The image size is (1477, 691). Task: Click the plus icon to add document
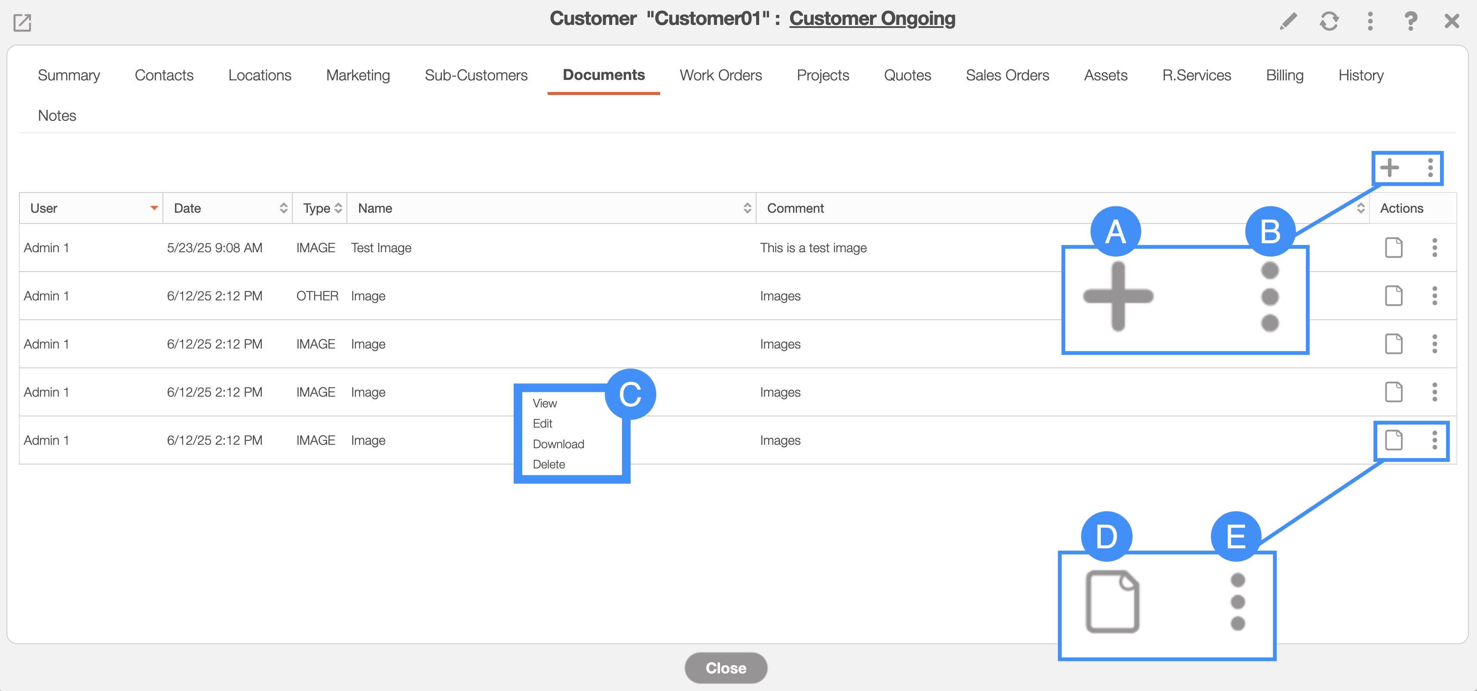(x=1389, y=168)
